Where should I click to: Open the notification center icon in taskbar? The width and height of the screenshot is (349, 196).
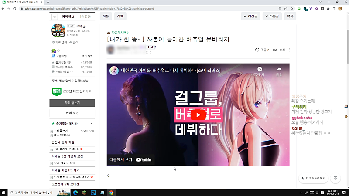(344, 193)
